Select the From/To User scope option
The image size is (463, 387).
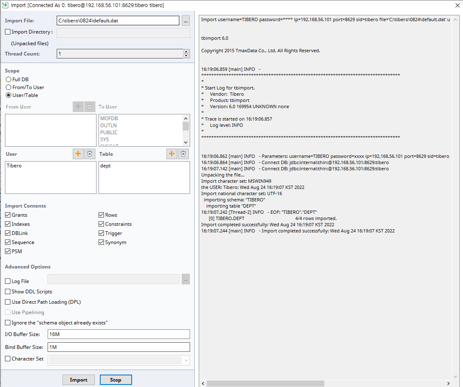coord(8,87)
